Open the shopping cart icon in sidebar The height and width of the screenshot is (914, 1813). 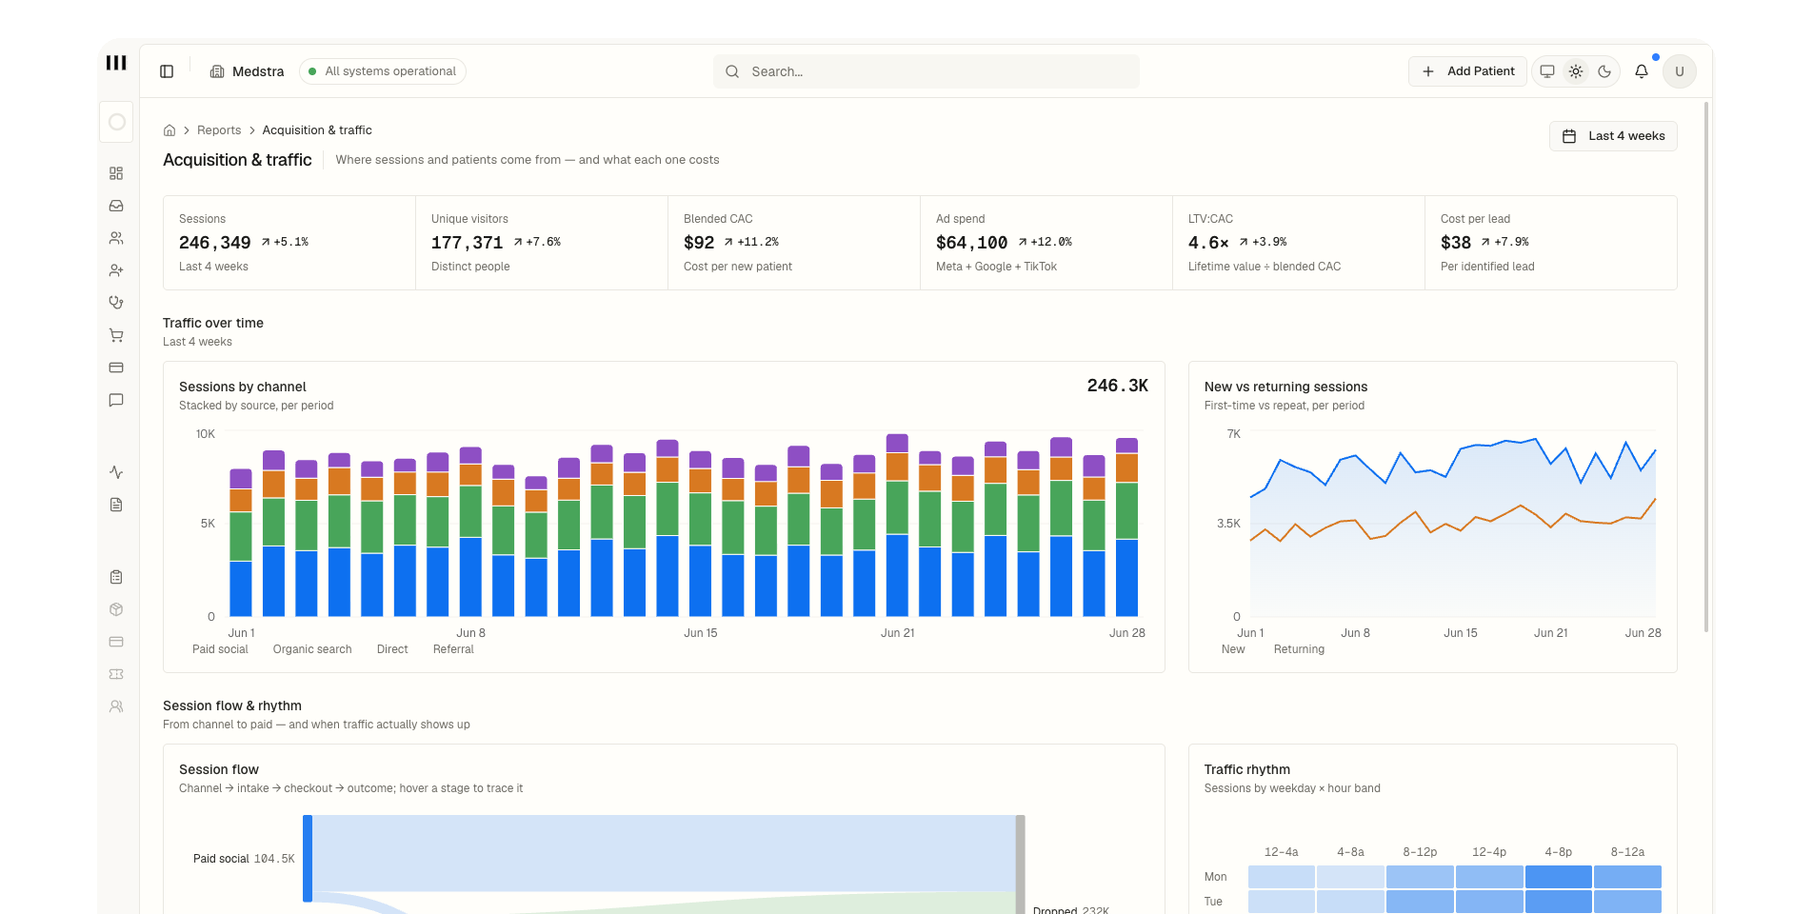click(x=116, y=335)
